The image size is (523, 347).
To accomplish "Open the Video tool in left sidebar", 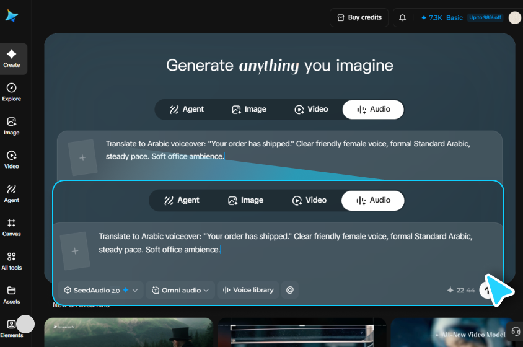I will point(12,160).
